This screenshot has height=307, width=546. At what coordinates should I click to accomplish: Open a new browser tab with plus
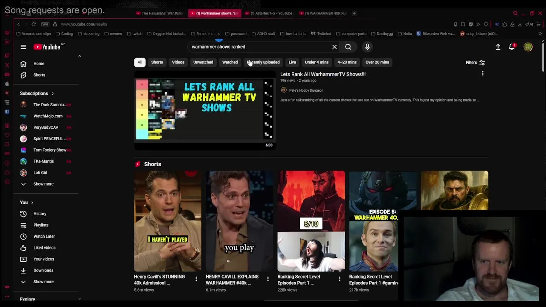354,13
